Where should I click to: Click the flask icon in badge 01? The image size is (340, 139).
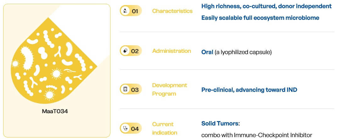[125, 11]
